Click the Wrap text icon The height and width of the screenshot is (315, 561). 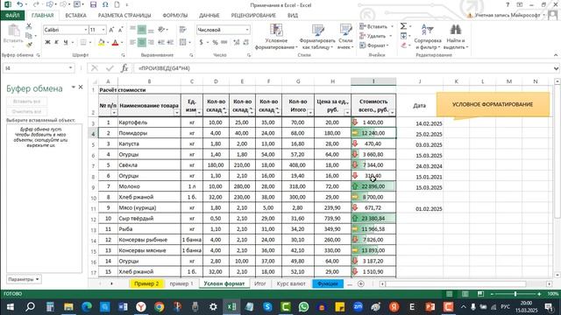point(183,30)
